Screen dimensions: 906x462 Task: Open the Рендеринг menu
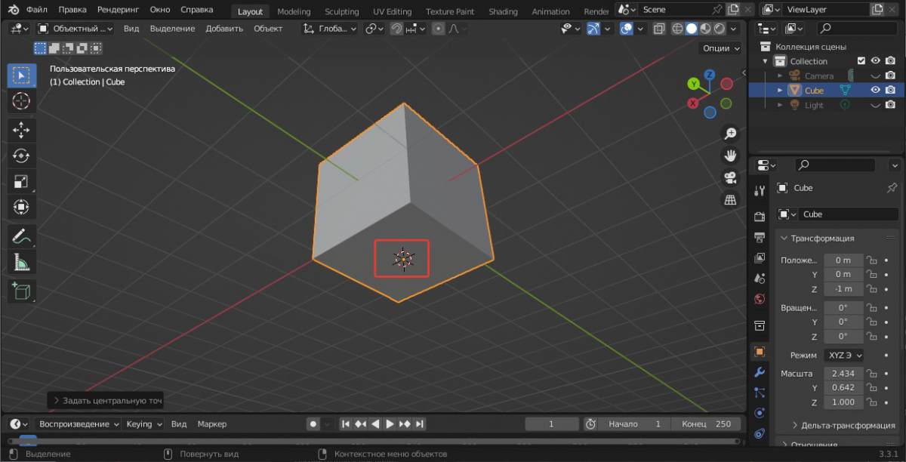coord(118,11)
